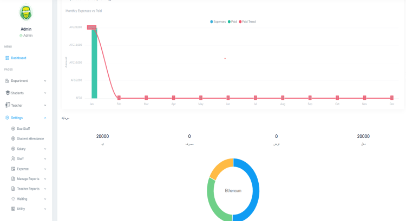Click the Admin avatar image
This screenshot has width=406, height=221.
[x=25, y=12]
